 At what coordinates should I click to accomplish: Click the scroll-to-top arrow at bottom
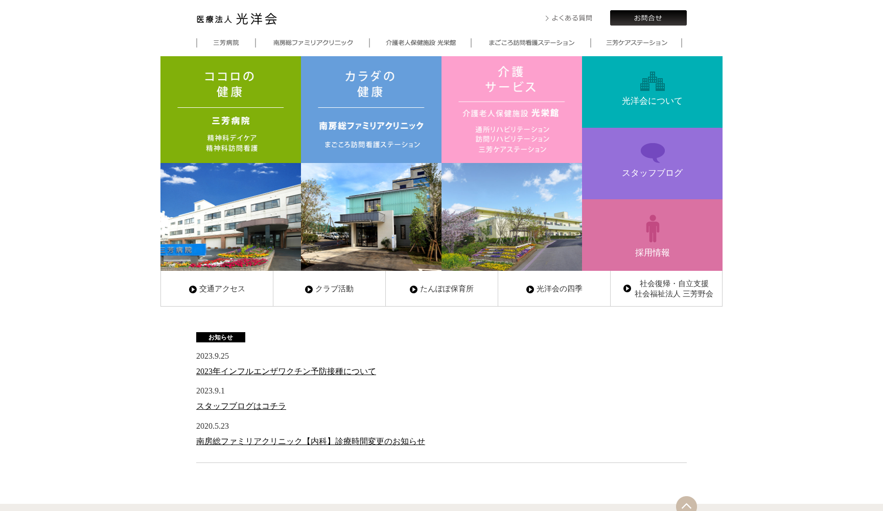(687, 506)
